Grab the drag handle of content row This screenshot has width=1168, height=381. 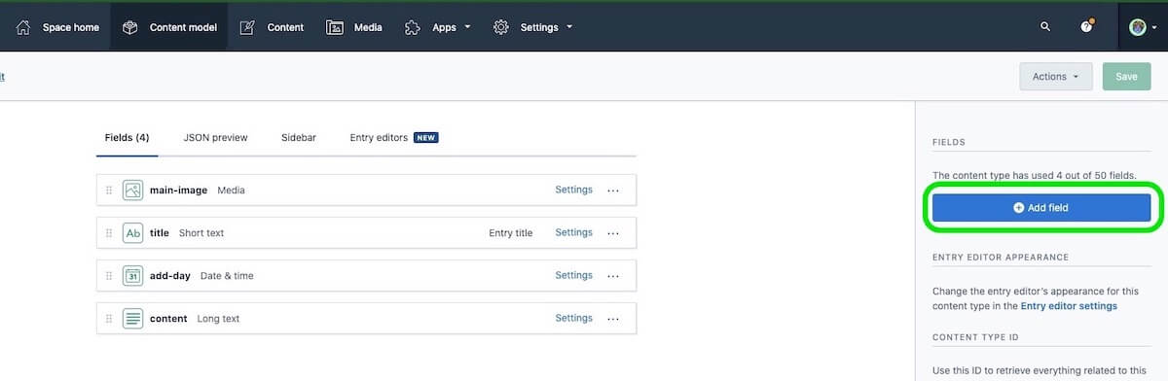109,319
